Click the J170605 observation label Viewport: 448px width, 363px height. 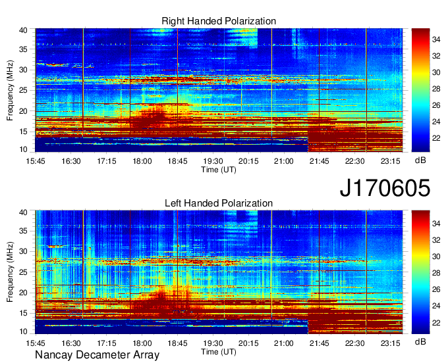(385, 188)
